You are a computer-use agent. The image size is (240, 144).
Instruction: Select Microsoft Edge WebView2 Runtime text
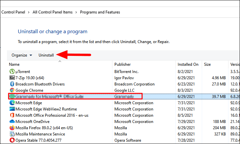click(x=46, y=109)
